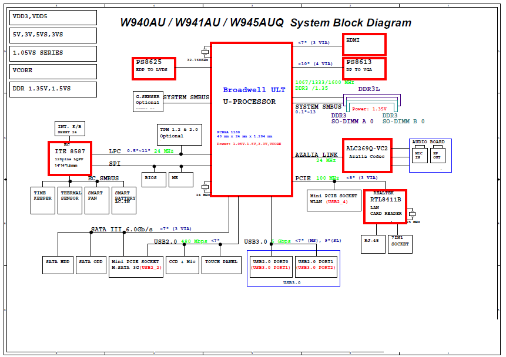Click the CCD + Mic block

tap(182, 265)
